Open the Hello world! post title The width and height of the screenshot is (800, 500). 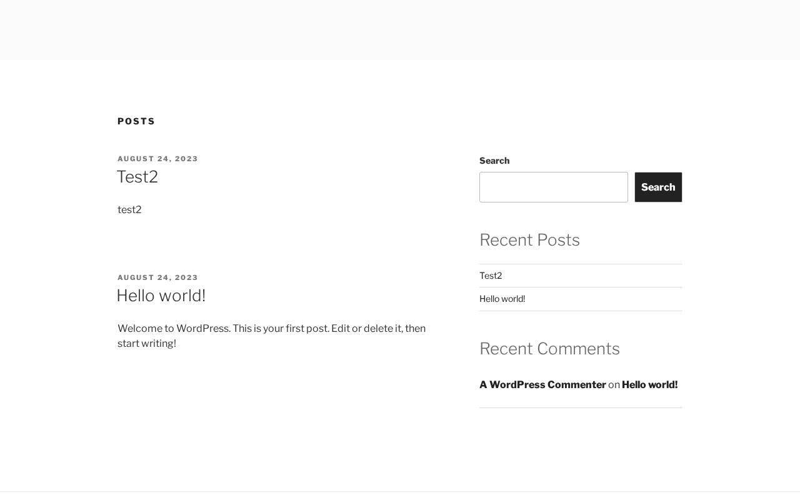[x=161, y=296]
